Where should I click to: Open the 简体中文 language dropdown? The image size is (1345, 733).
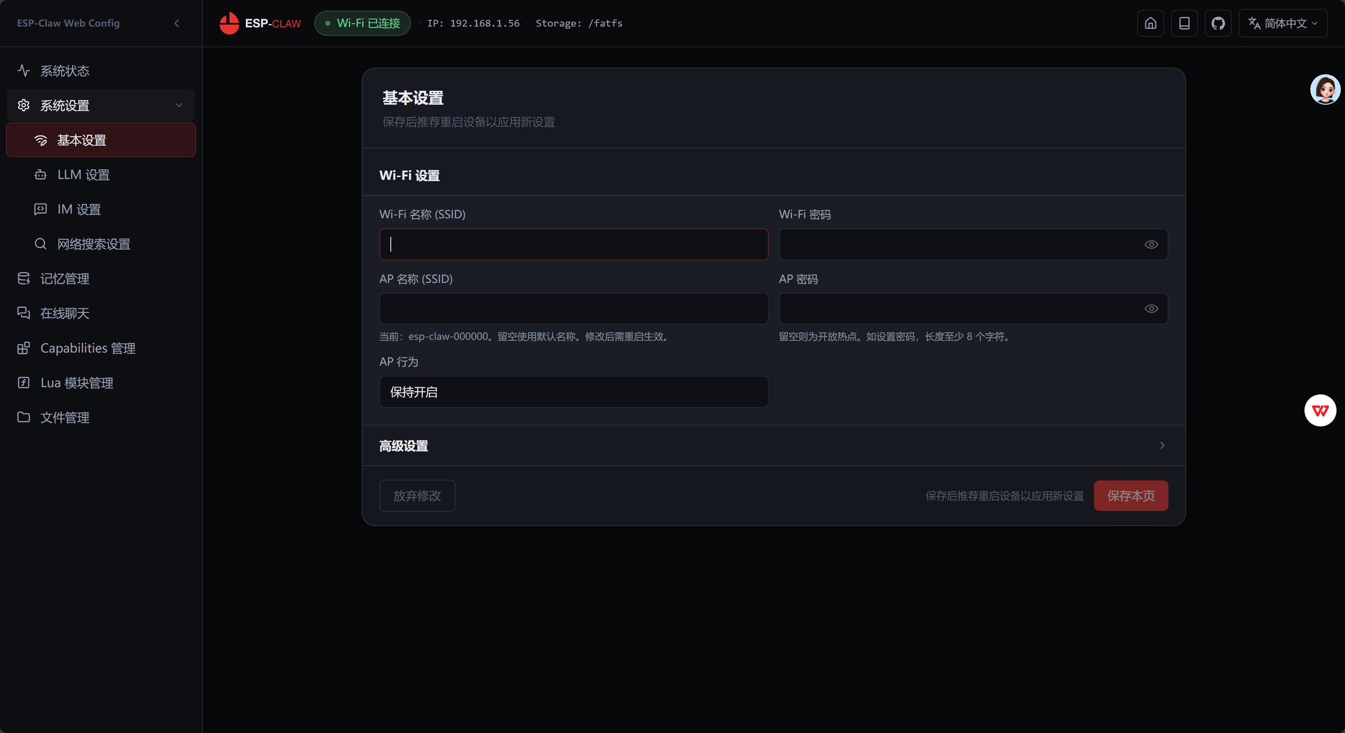(1283, 23)
